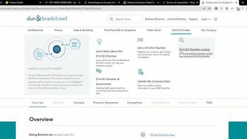Viewport: 247px width, 139px height.
Task: Click the printer icon
Action: coord(143,135)
